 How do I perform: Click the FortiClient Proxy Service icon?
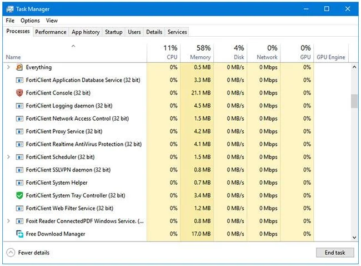point(19,131)
